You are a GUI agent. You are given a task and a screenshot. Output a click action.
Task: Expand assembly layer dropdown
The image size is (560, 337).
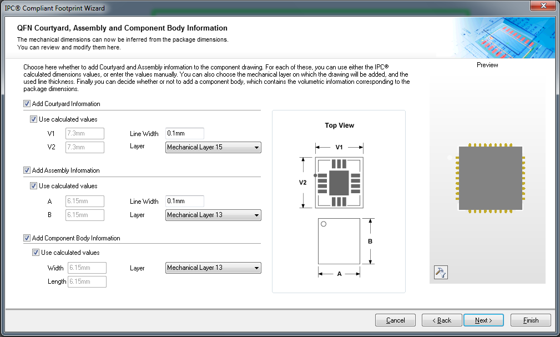[213, 215]
